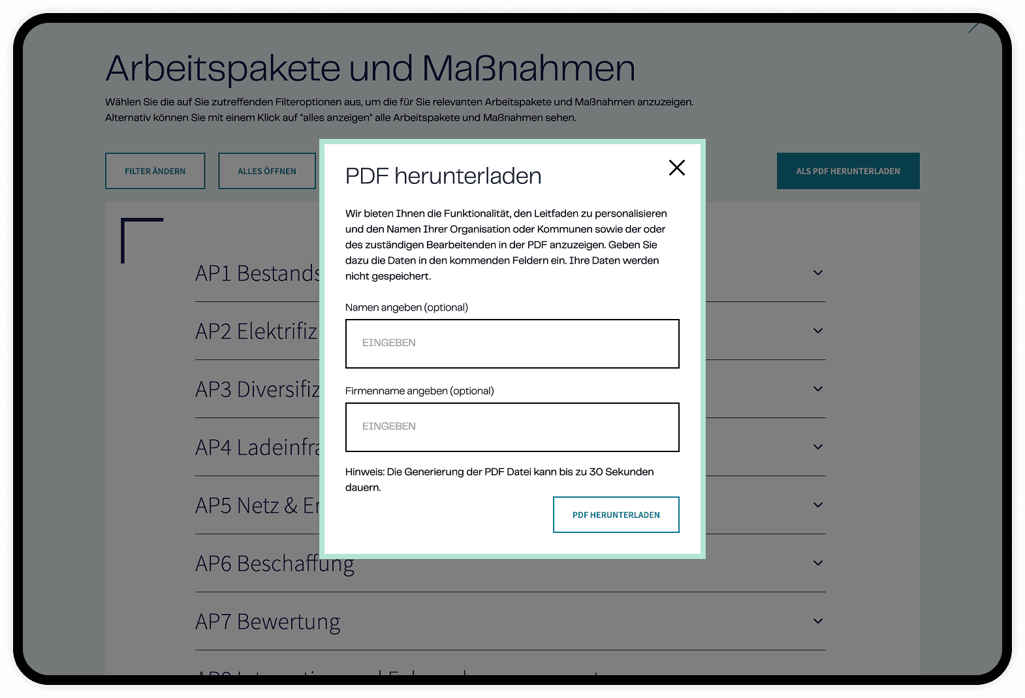Expand the AP6 Beschaffung row chevron
The height and width of the screenshot is (698, 1025).
pos(818,563)
